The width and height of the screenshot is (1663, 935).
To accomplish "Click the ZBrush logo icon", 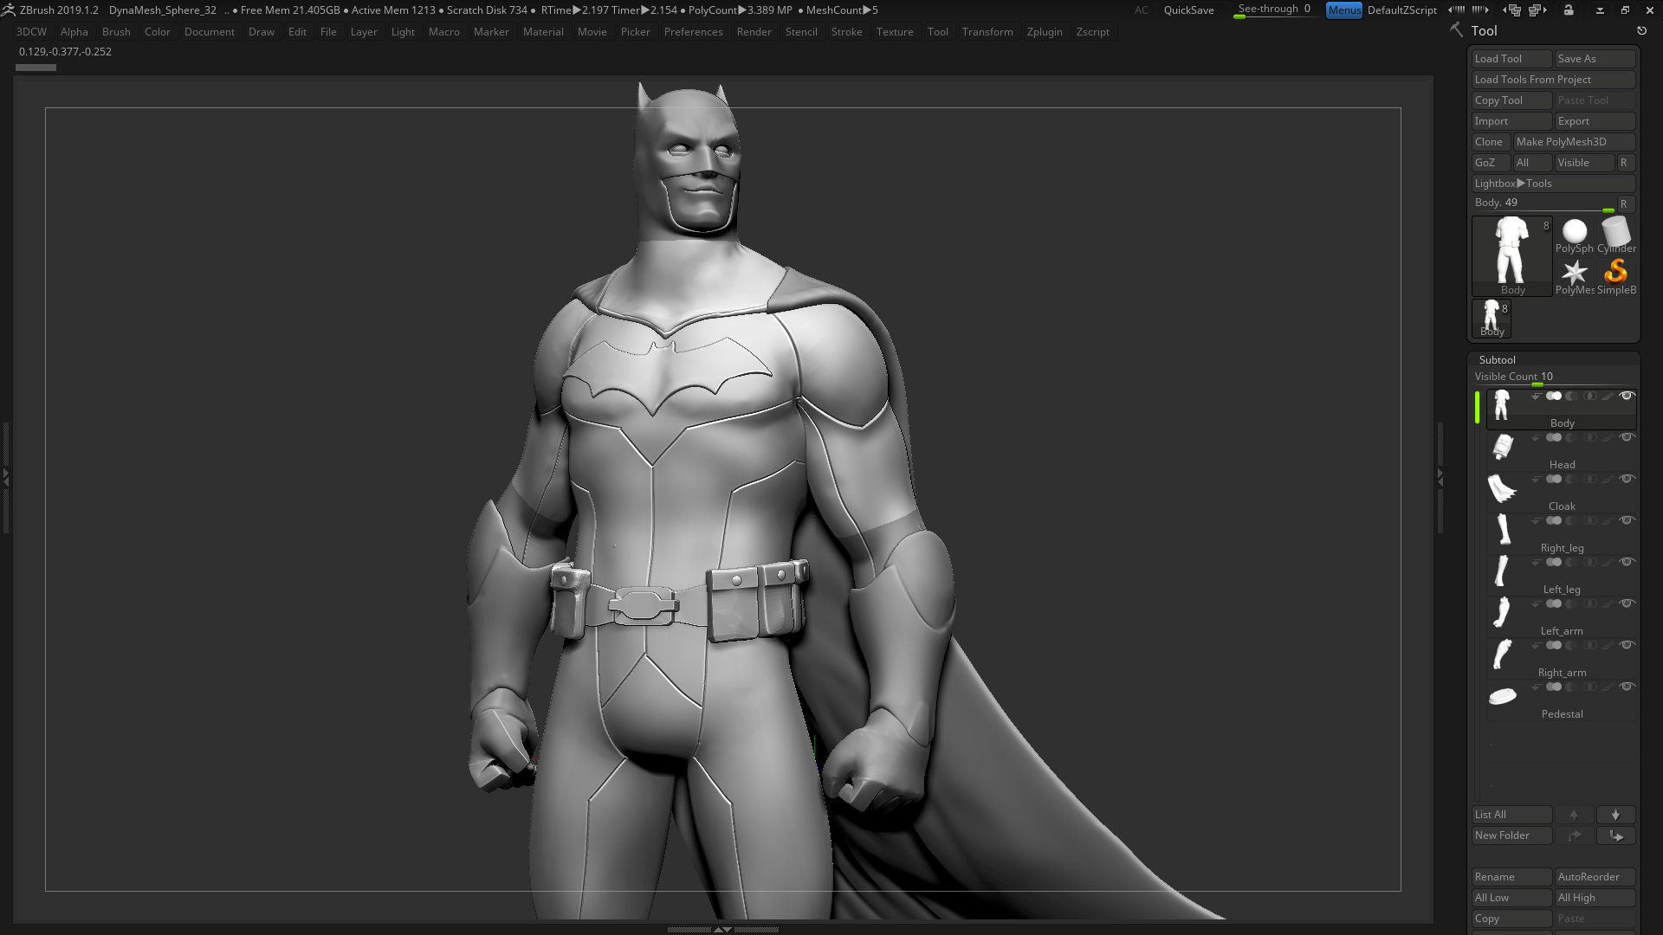I will [x=8, y=10].
